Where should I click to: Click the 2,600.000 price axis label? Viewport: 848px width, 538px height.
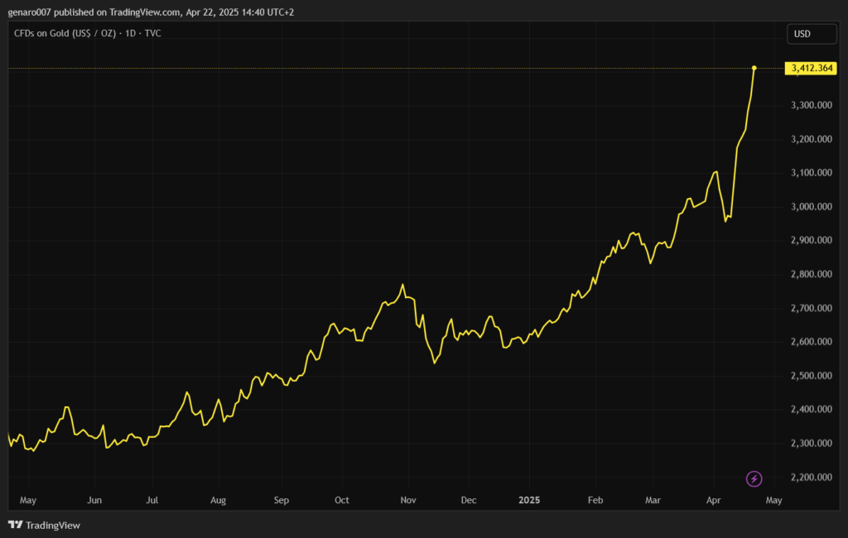(812, 342)
